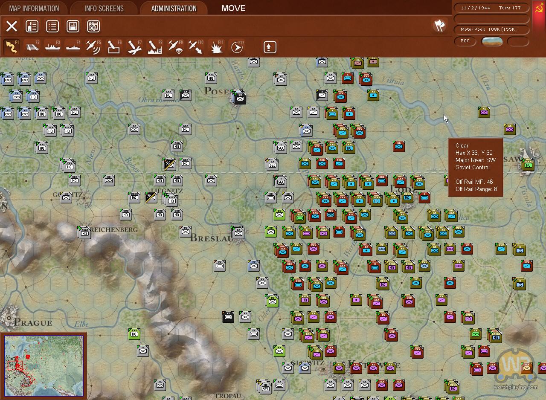Open the list/preferences icon in Administration bar
546x400 pixels.
pyautogui.click(x=52, y=26)
